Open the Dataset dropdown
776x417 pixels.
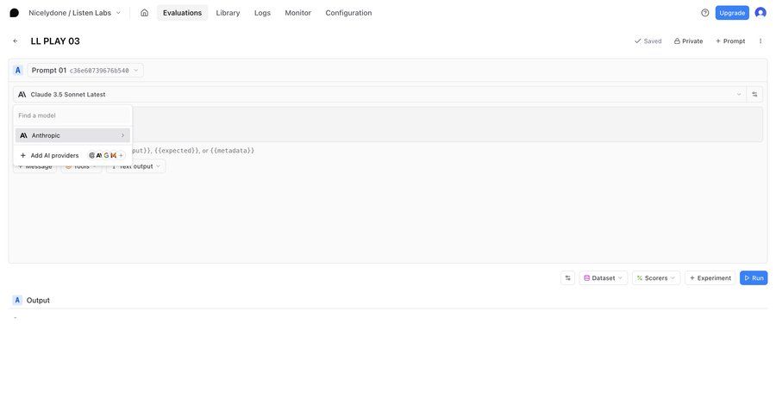(x=604, y=278)
